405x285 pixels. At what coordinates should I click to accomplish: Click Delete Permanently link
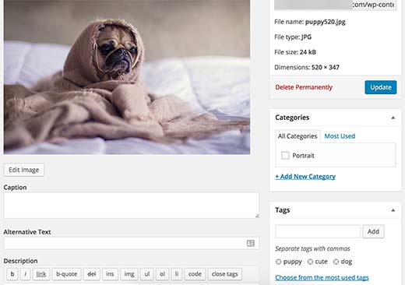tap(304, 87)
